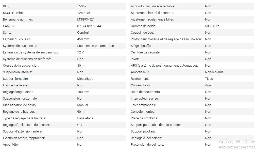255x152 pixels.
Task: Select the Ceinture de sécurité label
Action: tap(146, 52)
